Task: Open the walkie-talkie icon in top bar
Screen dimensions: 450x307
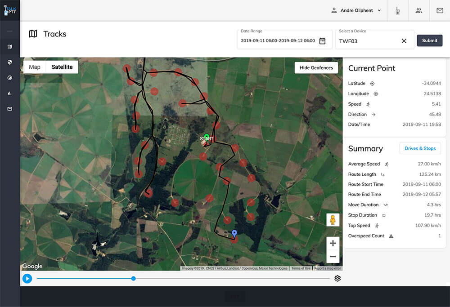Action: 398,10
